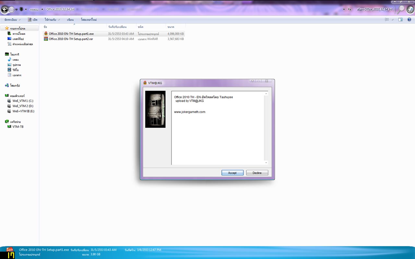The width and height of the screenshot is (415, 259).
Task: Sort by the วันที่ปรับเปลี่ยน column header
Action: [x=122, y=27]
